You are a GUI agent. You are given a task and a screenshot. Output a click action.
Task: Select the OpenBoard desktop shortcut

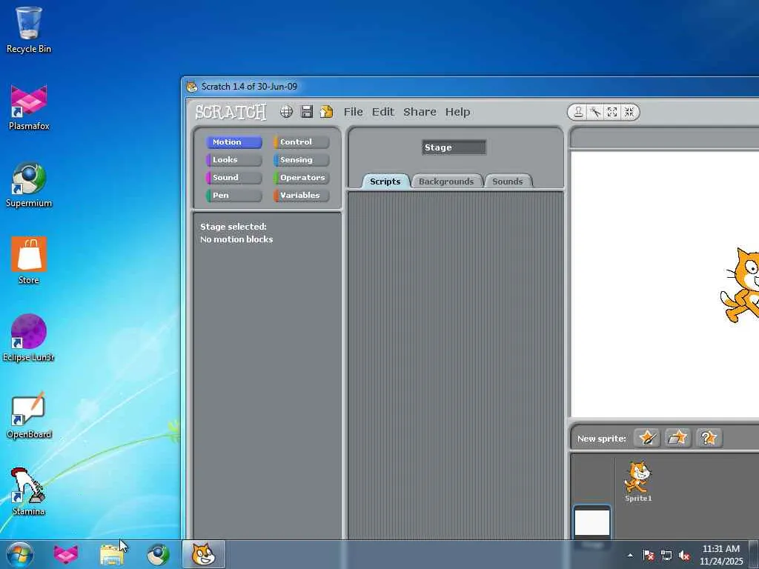29,416
